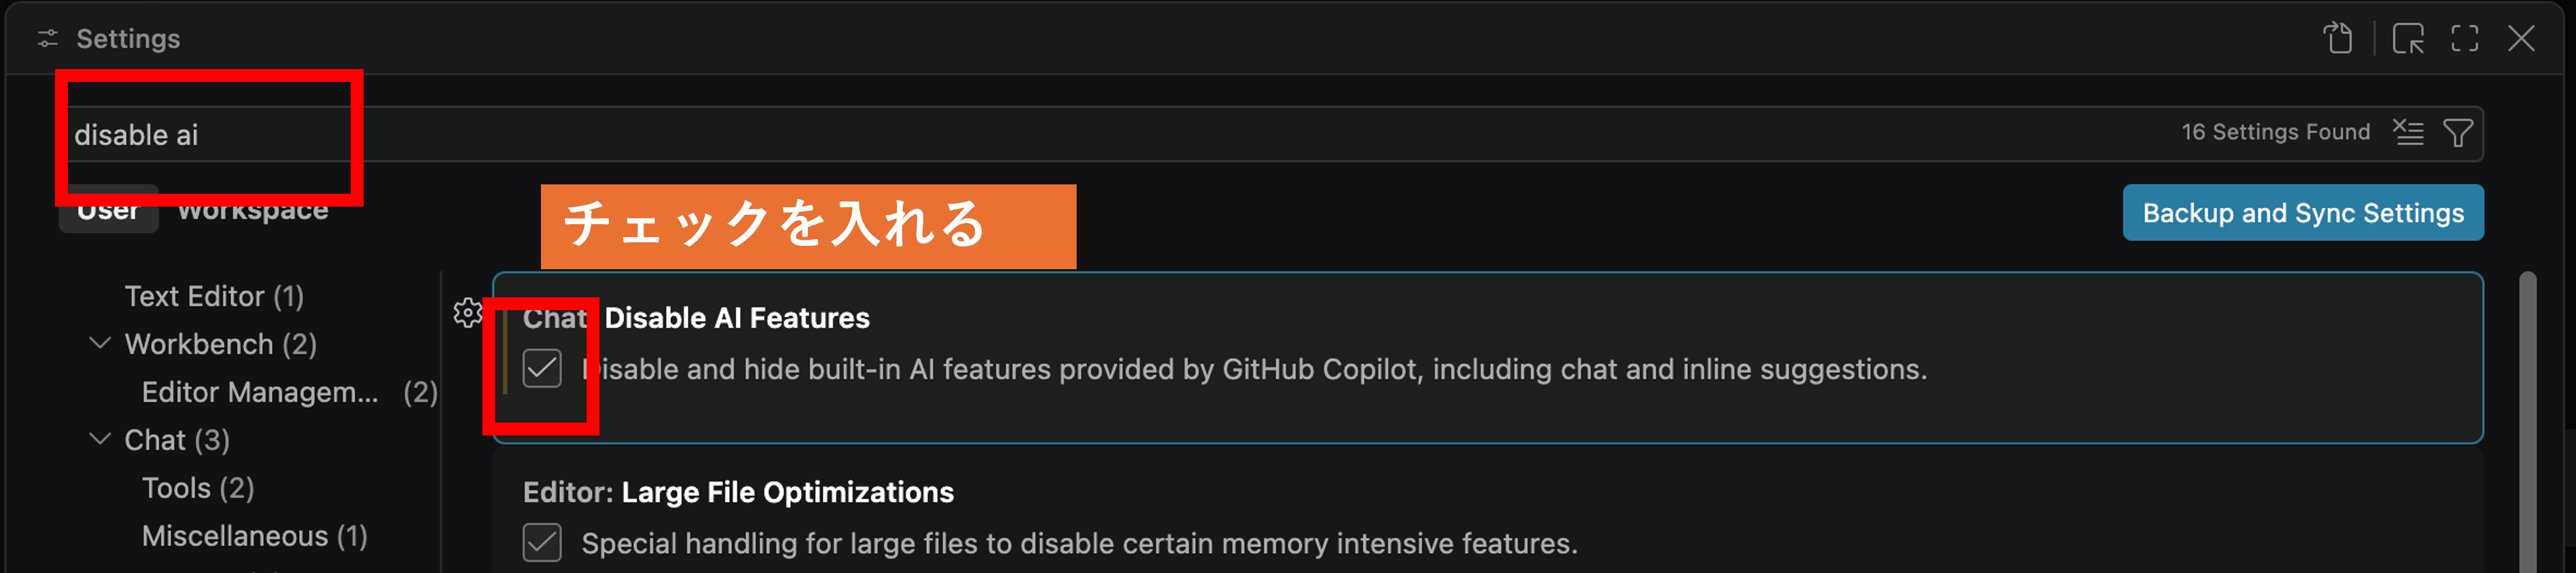Image resolution: width=2576 pixels, height=573 pixels.
Task: Clear settings search input icon
Action: tap(2408, 132)
